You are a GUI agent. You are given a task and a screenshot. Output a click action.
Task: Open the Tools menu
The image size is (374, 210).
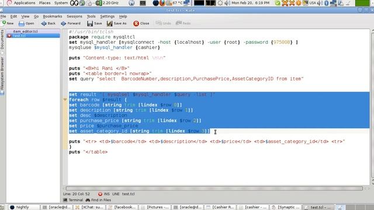tap(91, 16)
